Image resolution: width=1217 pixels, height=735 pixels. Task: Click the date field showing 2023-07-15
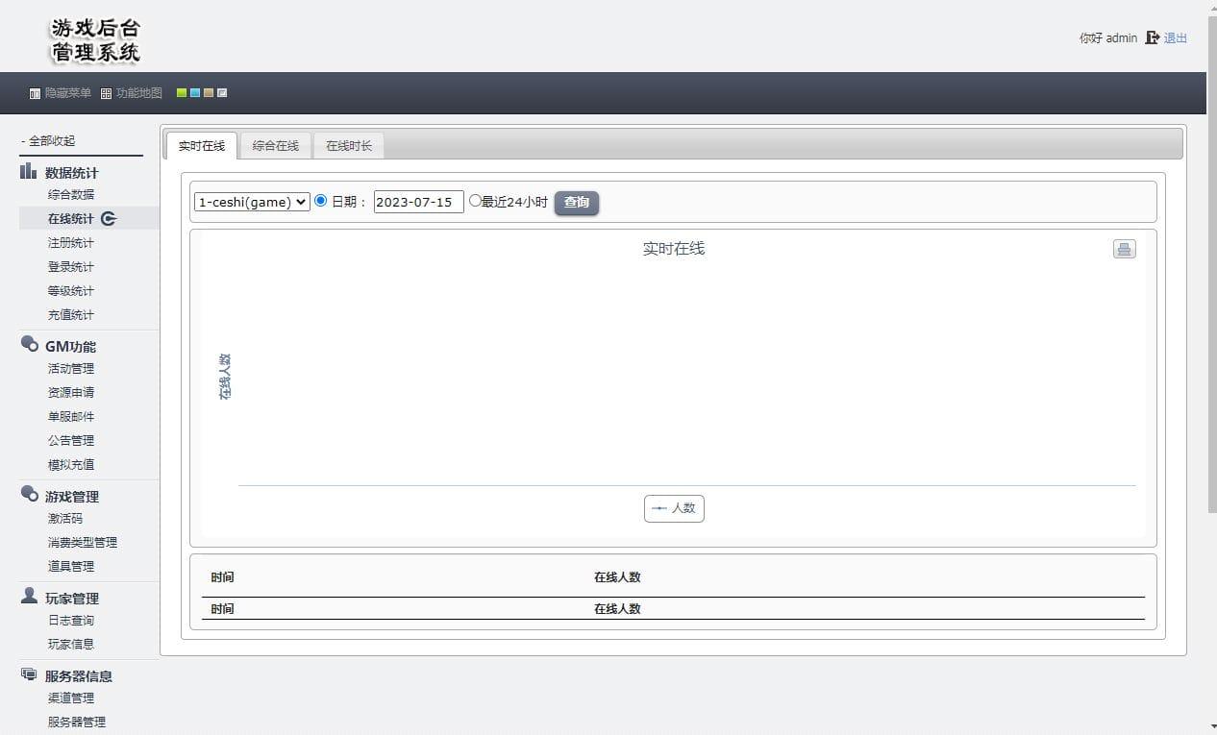(x=419, y=202)
